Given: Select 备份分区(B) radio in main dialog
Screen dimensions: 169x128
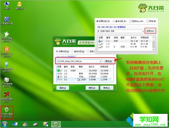Looking at the screenshot, I should coord(72,52).
